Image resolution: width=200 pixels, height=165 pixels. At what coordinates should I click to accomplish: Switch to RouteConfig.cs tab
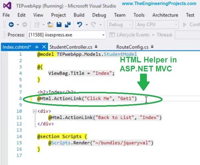click(132, 47)
